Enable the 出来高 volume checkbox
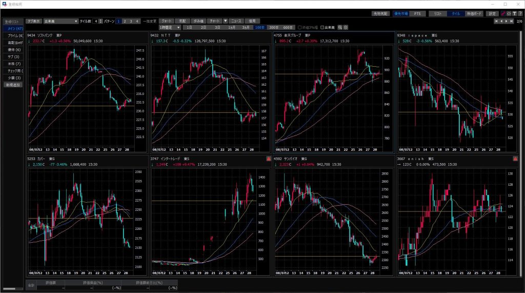The width and height of the screenshot is (525, 293). pos(321,27)
